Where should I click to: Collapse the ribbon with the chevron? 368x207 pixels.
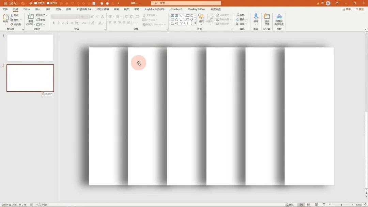[365, 30]
